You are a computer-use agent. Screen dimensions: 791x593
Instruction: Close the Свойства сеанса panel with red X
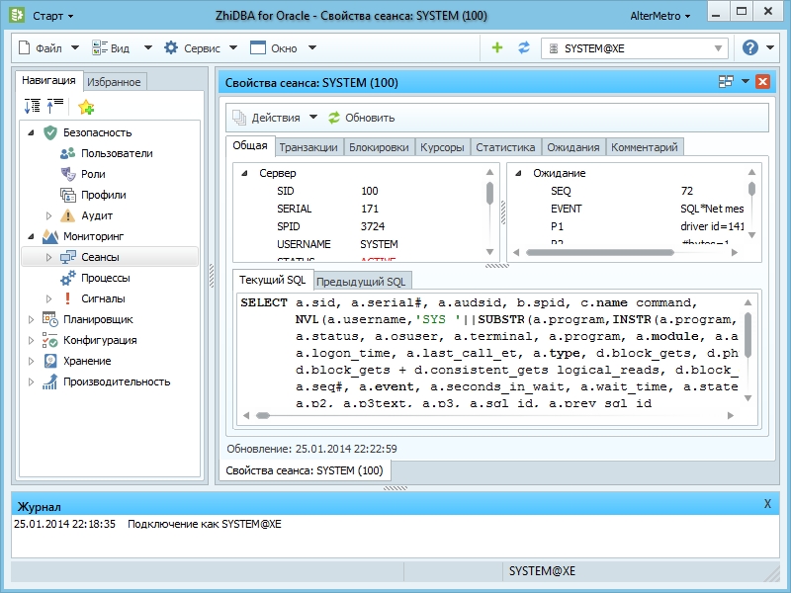click(762, 81)
